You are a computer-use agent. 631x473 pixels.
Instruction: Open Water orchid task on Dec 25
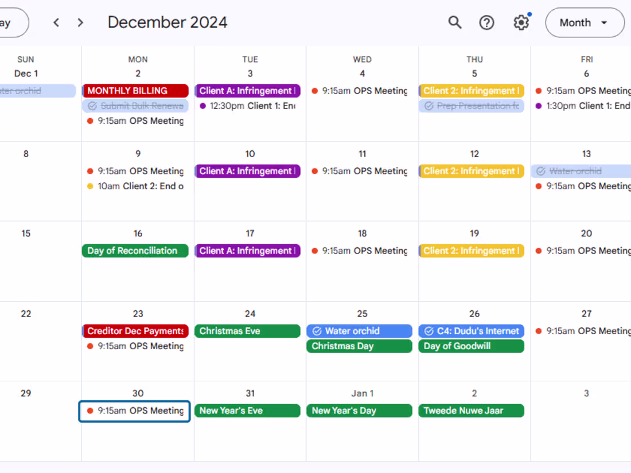[x=360, y=331]
